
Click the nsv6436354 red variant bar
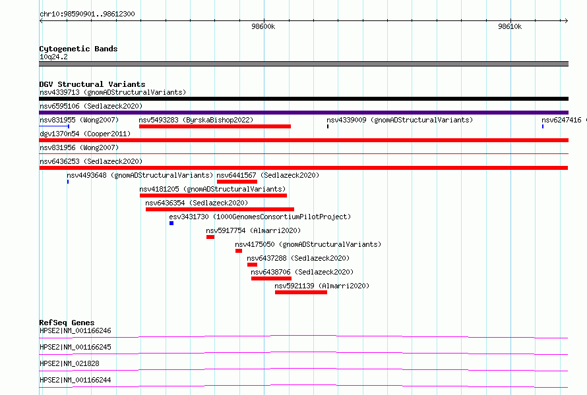point(220,209)
